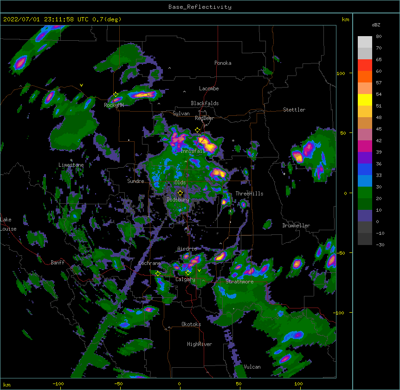The width and height of the screenshot is (400, 390).
Task: Click the Innisfail label
Action: coord(193,151)
